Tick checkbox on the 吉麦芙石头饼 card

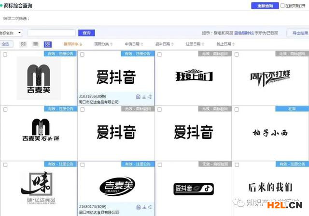click(x=5, y=109)
